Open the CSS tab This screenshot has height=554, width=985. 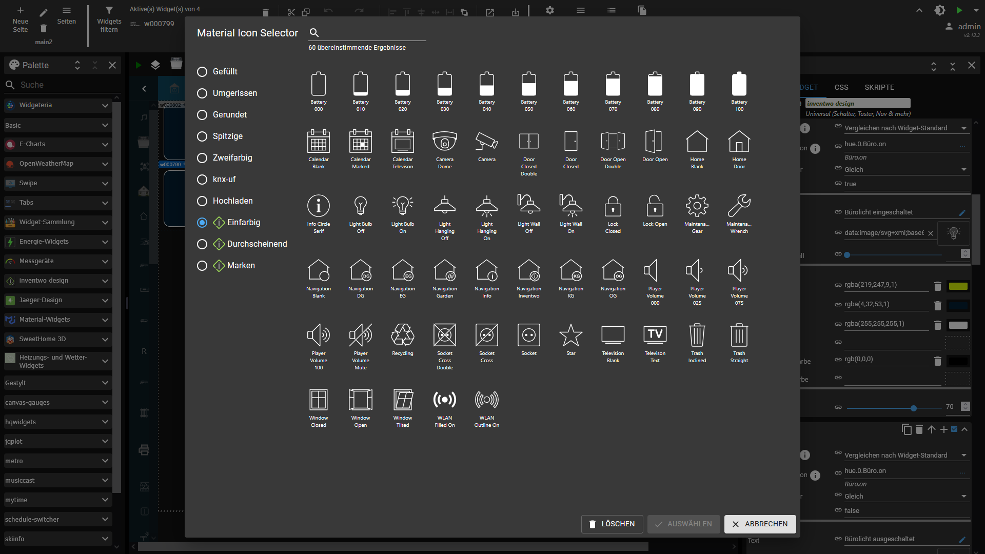point(841,87)
